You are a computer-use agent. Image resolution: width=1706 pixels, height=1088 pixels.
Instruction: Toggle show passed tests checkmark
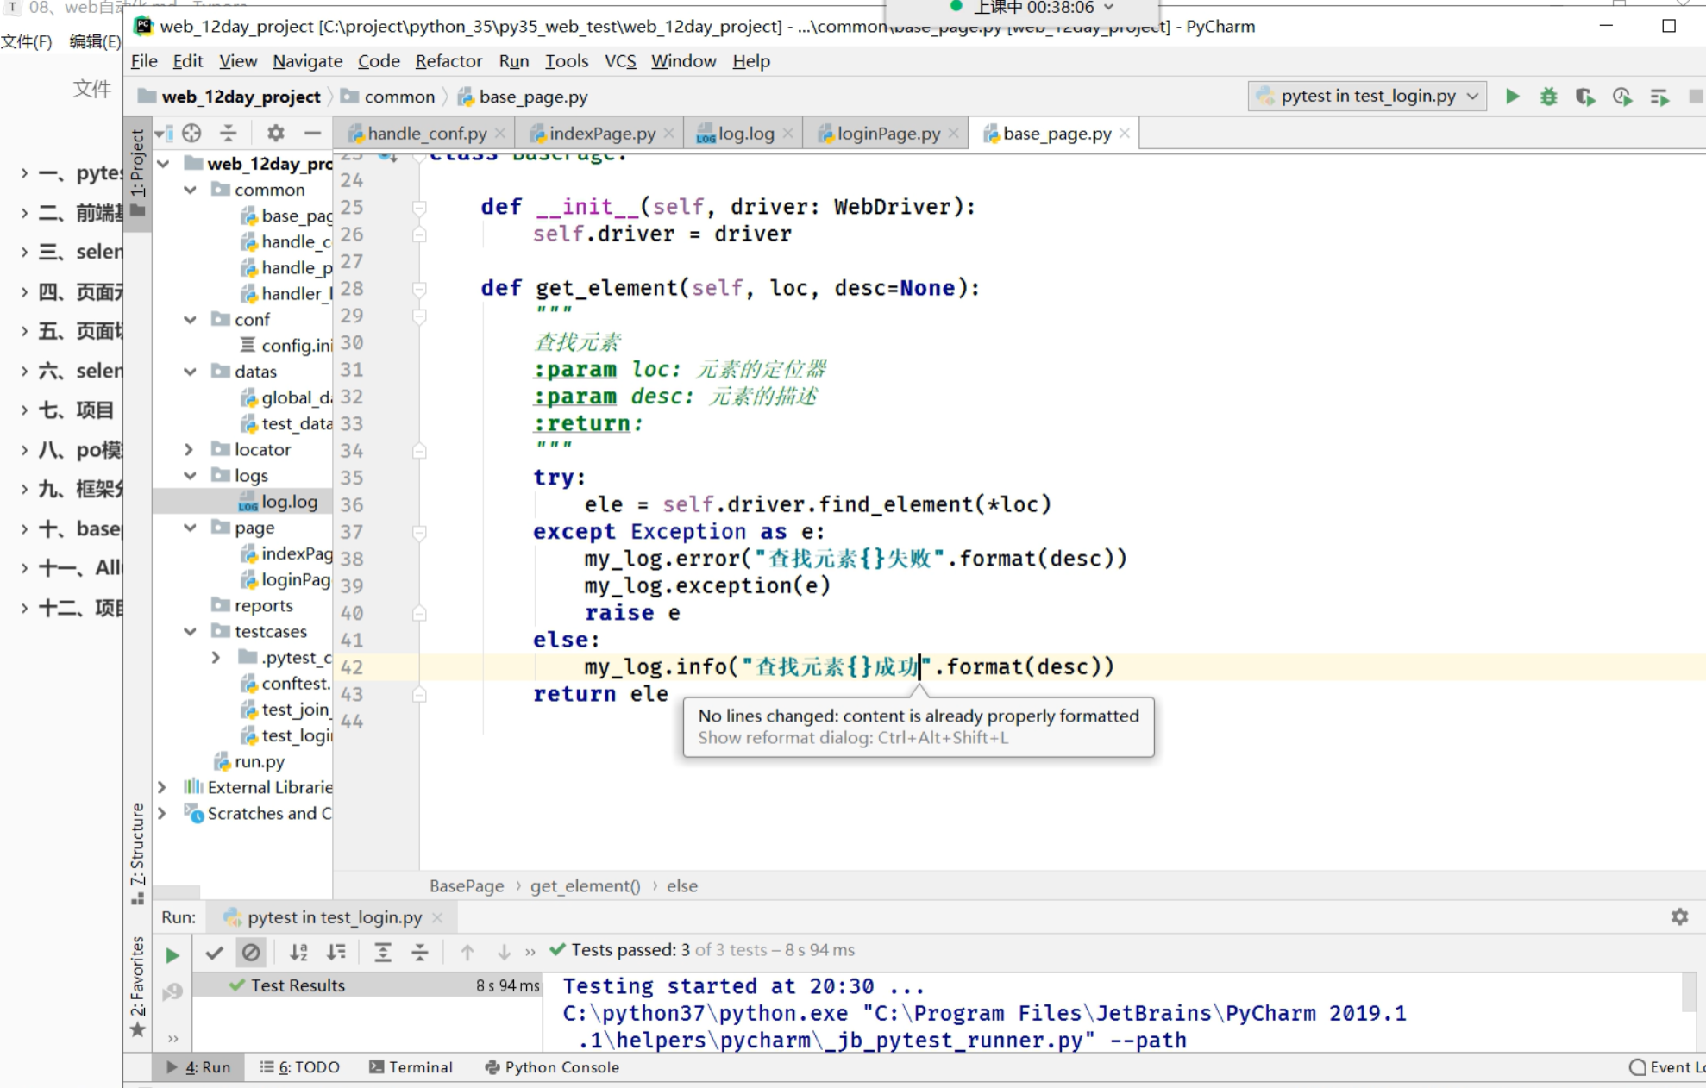[x=215, y=952]
